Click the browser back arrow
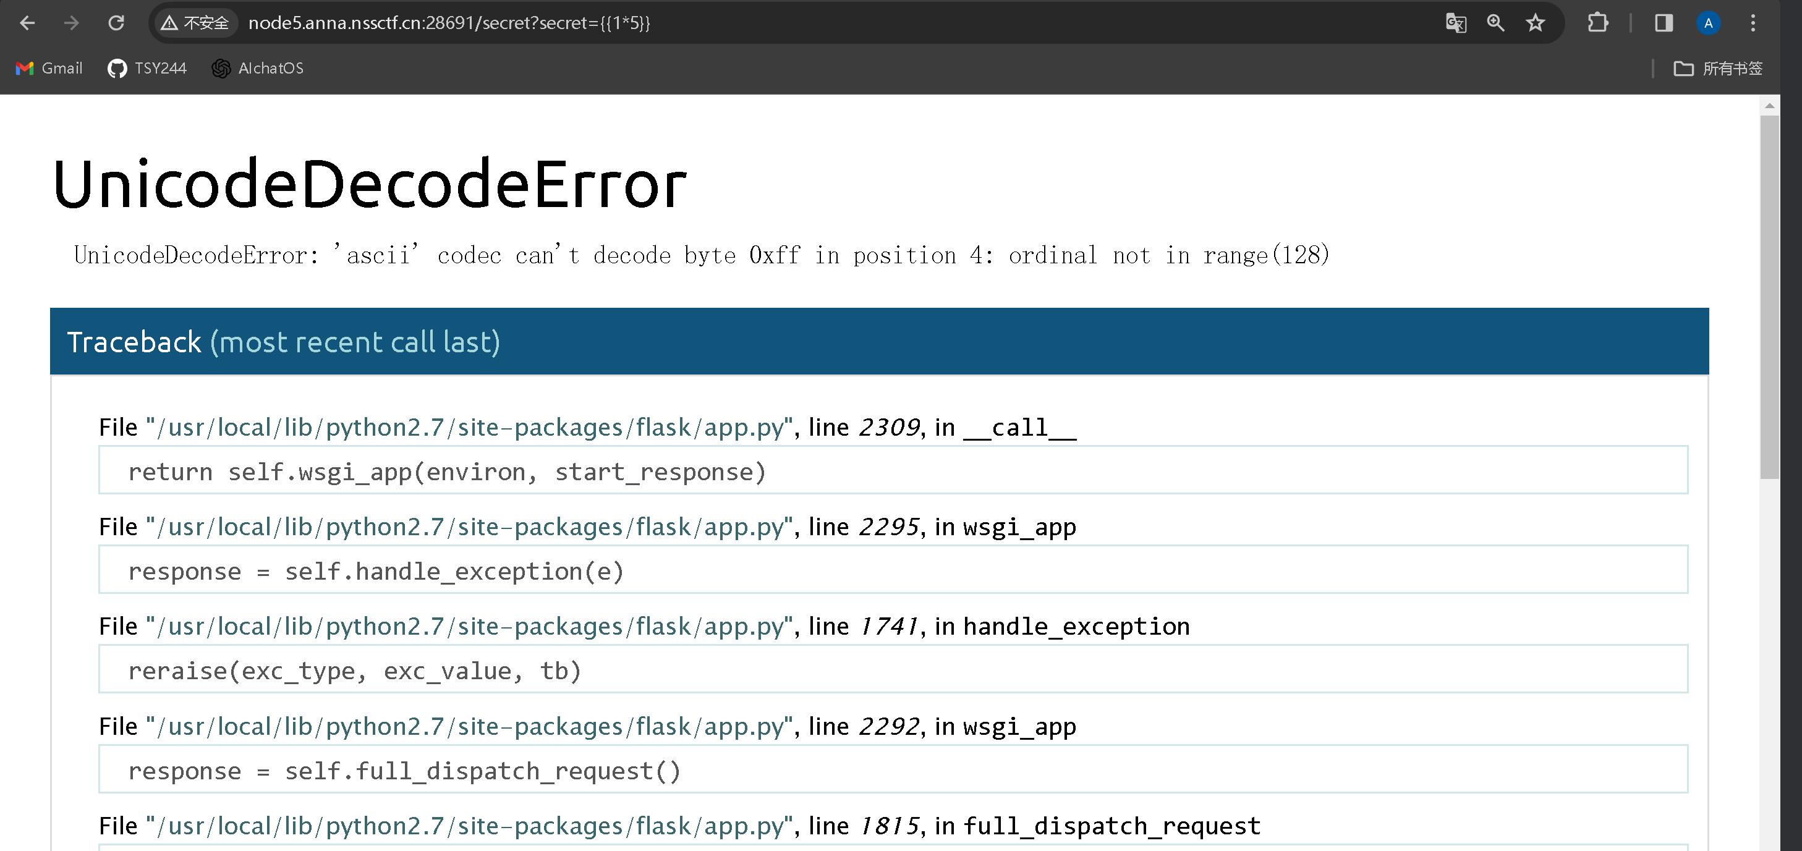The height and width of the screenshot is (851, 1802). (x=27, y=23)
